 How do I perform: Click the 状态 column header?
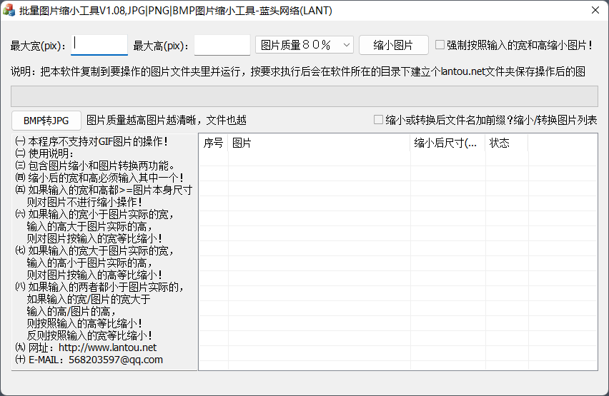507,143
